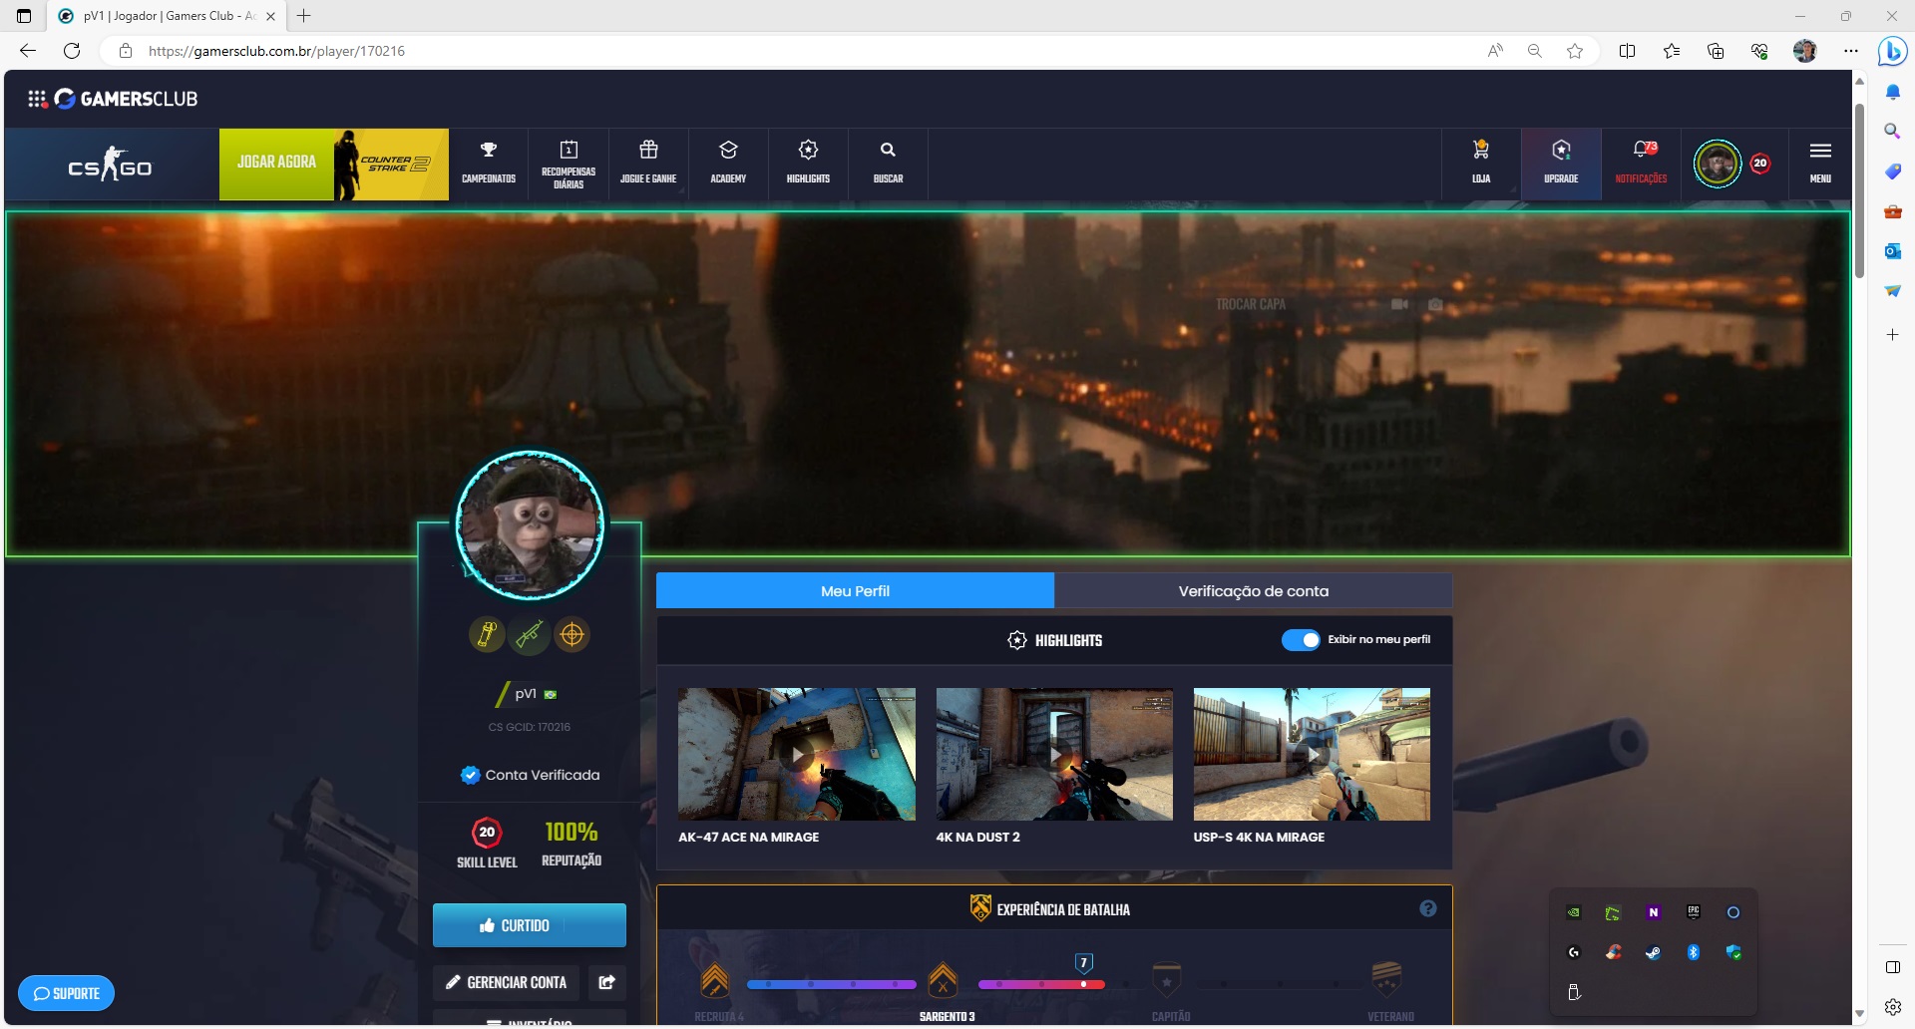
Task: Click the Conta Verificada label
Action: (x=531, y=775)
